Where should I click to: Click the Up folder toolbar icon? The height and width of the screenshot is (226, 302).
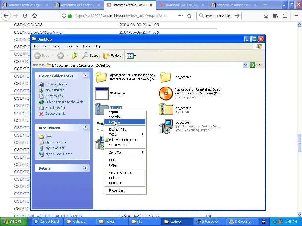click(75, 56)
